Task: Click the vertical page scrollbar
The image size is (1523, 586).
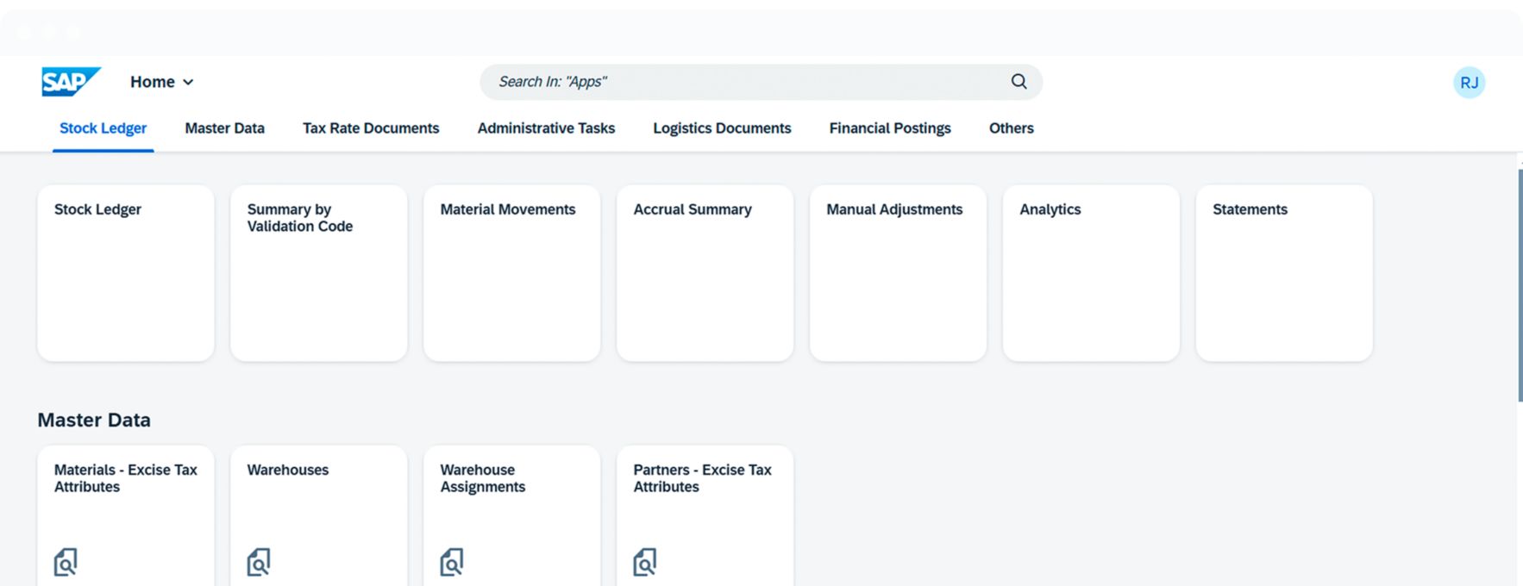Action: tap(1519, 284)
